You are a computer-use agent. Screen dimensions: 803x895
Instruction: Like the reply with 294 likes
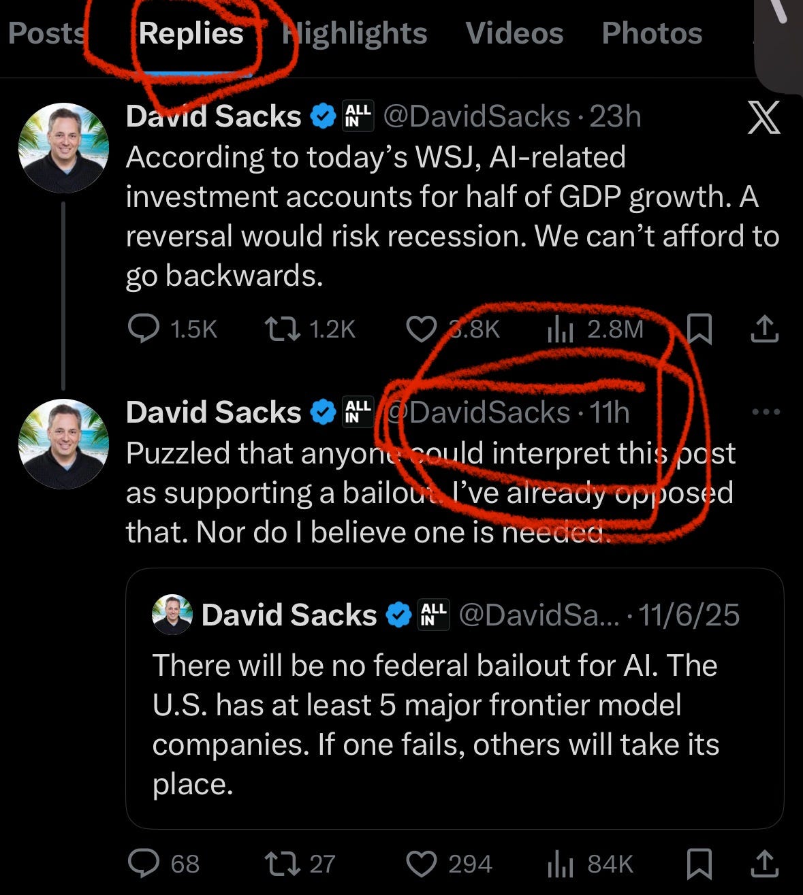pos(449,864)
